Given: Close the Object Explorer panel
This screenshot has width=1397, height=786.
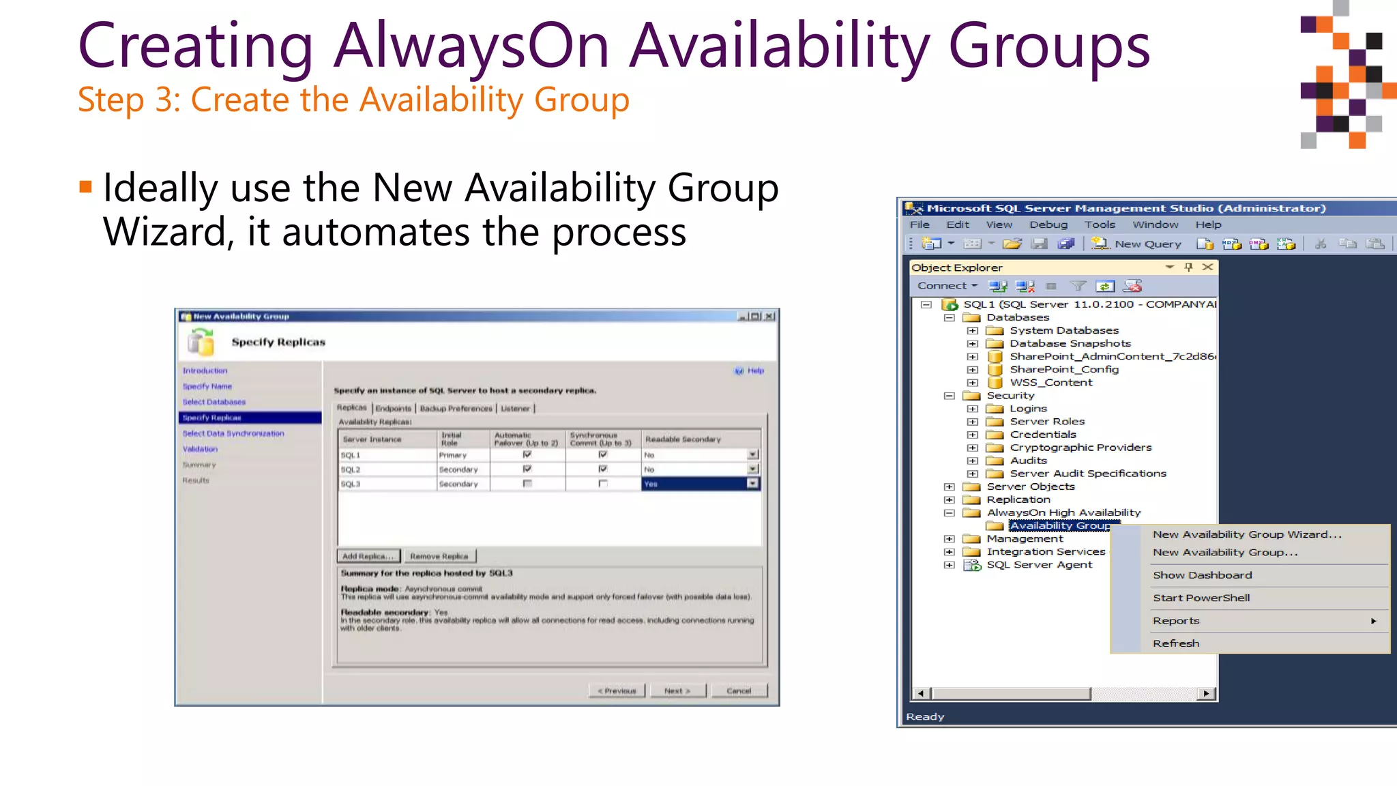Looking at the screenshot, I should (1207, 267).
